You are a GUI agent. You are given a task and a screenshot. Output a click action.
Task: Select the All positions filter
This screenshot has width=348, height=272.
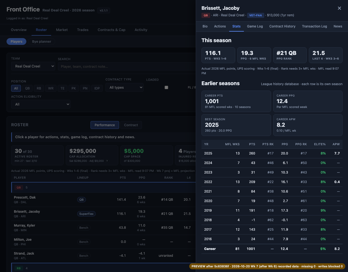coord(16,88)
